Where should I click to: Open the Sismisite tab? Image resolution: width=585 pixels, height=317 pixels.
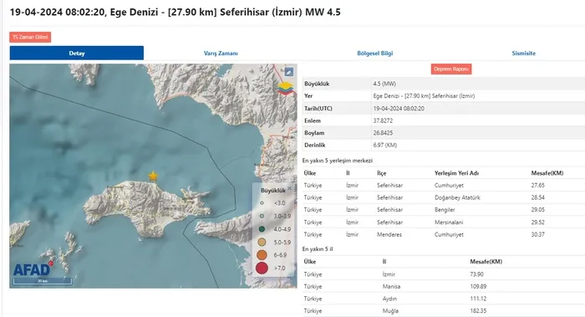[523, 53]
